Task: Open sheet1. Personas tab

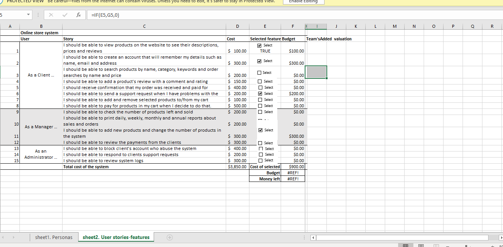Action: point(53,237)
